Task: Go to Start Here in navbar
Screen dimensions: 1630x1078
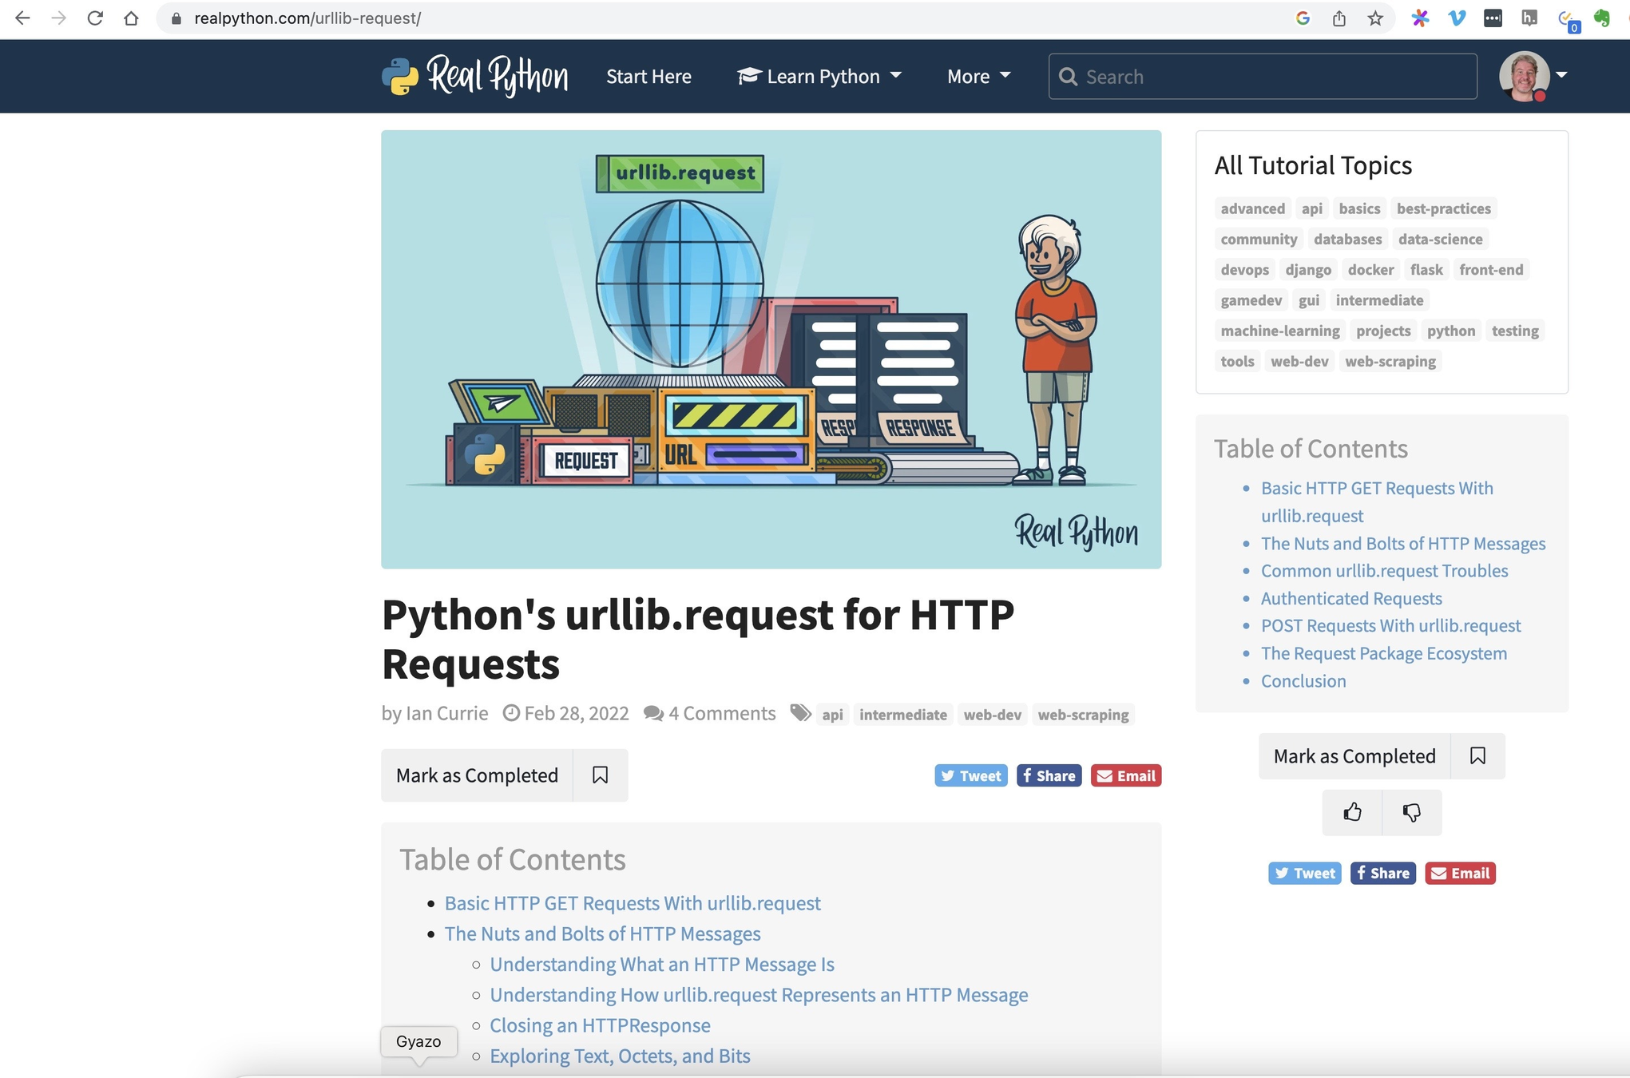Action: point(648,76)
